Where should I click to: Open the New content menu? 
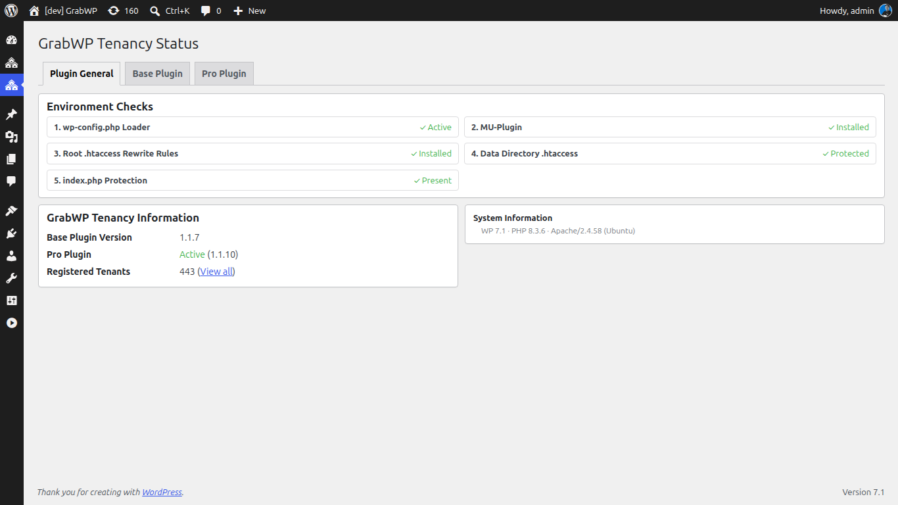(250, 11)
